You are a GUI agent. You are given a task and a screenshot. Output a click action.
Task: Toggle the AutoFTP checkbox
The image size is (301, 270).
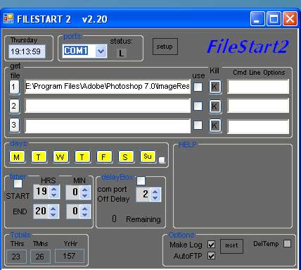tap(212, 256)
